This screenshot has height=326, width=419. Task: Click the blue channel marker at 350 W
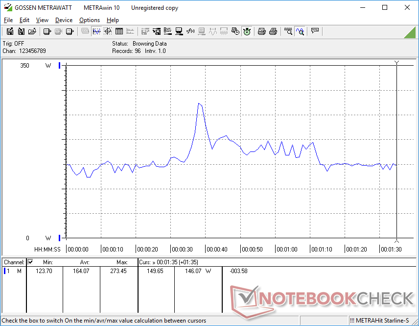tap(60, 65)
